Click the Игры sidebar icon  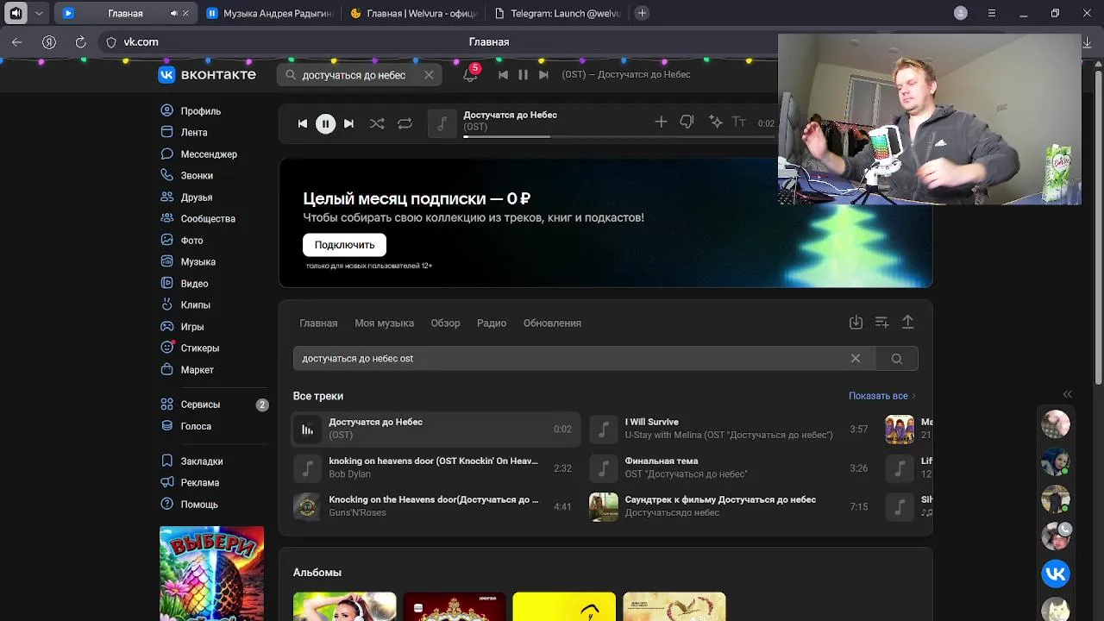click(167, 327)
